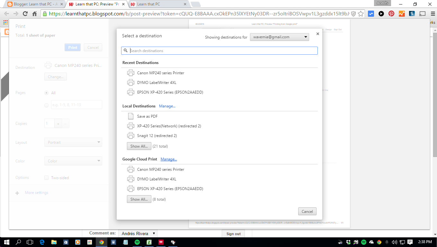437x247 pixels.
Task: Select the custom page range radio button
Action: click(x=46, y=105)
